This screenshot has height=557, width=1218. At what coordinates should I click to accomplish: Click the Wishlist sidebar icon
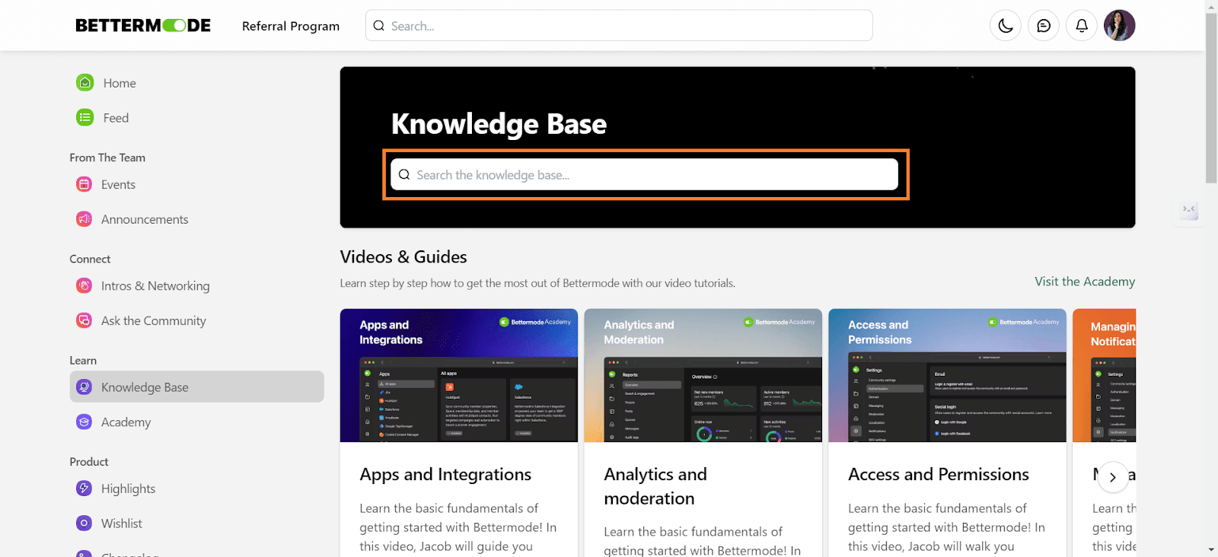[84, 523]
